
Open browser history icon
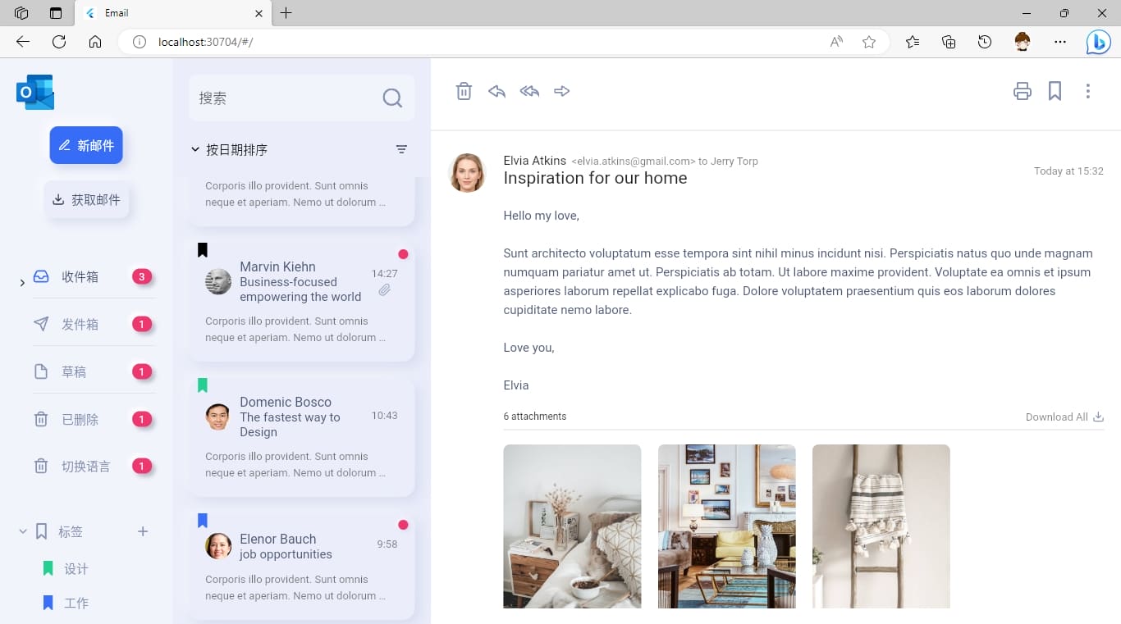coord(985,42)
